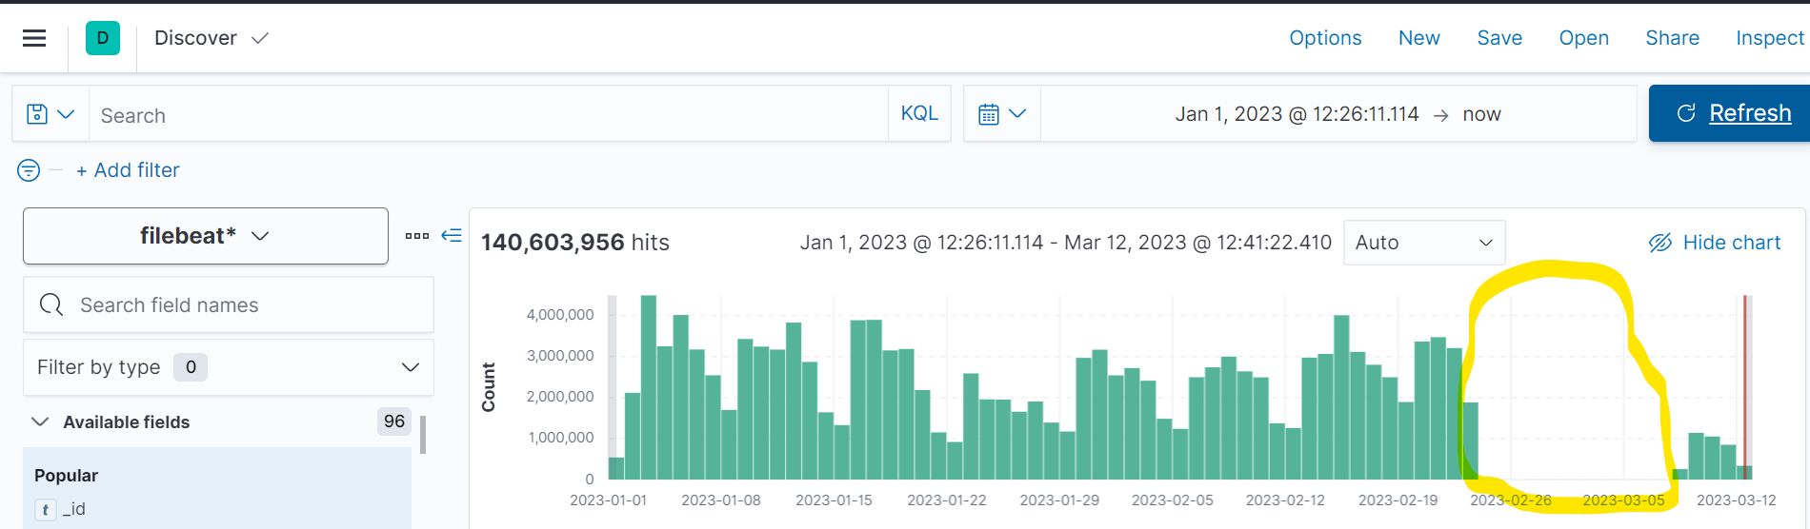The image size is (1810, 529).
Task: Focus the Search query input
Action: 489,115
